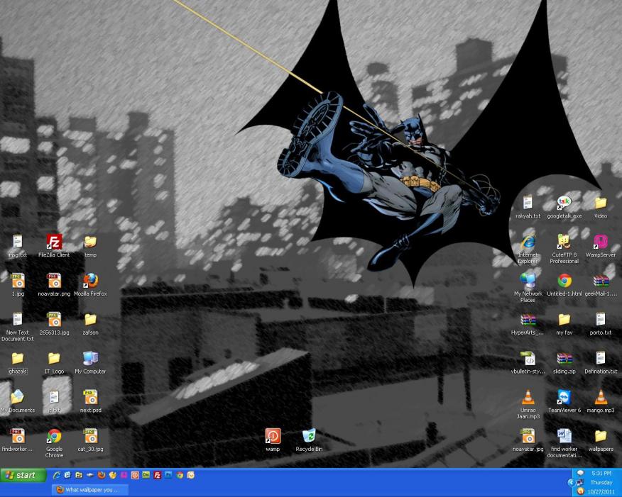Launch Mozilla Firefox from the desktop
The image size is (622, 497).
[90, 281]
